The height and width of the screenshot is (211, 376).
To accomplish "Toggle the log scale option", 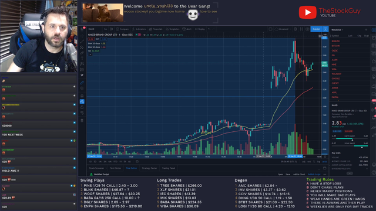I will 318,162.
